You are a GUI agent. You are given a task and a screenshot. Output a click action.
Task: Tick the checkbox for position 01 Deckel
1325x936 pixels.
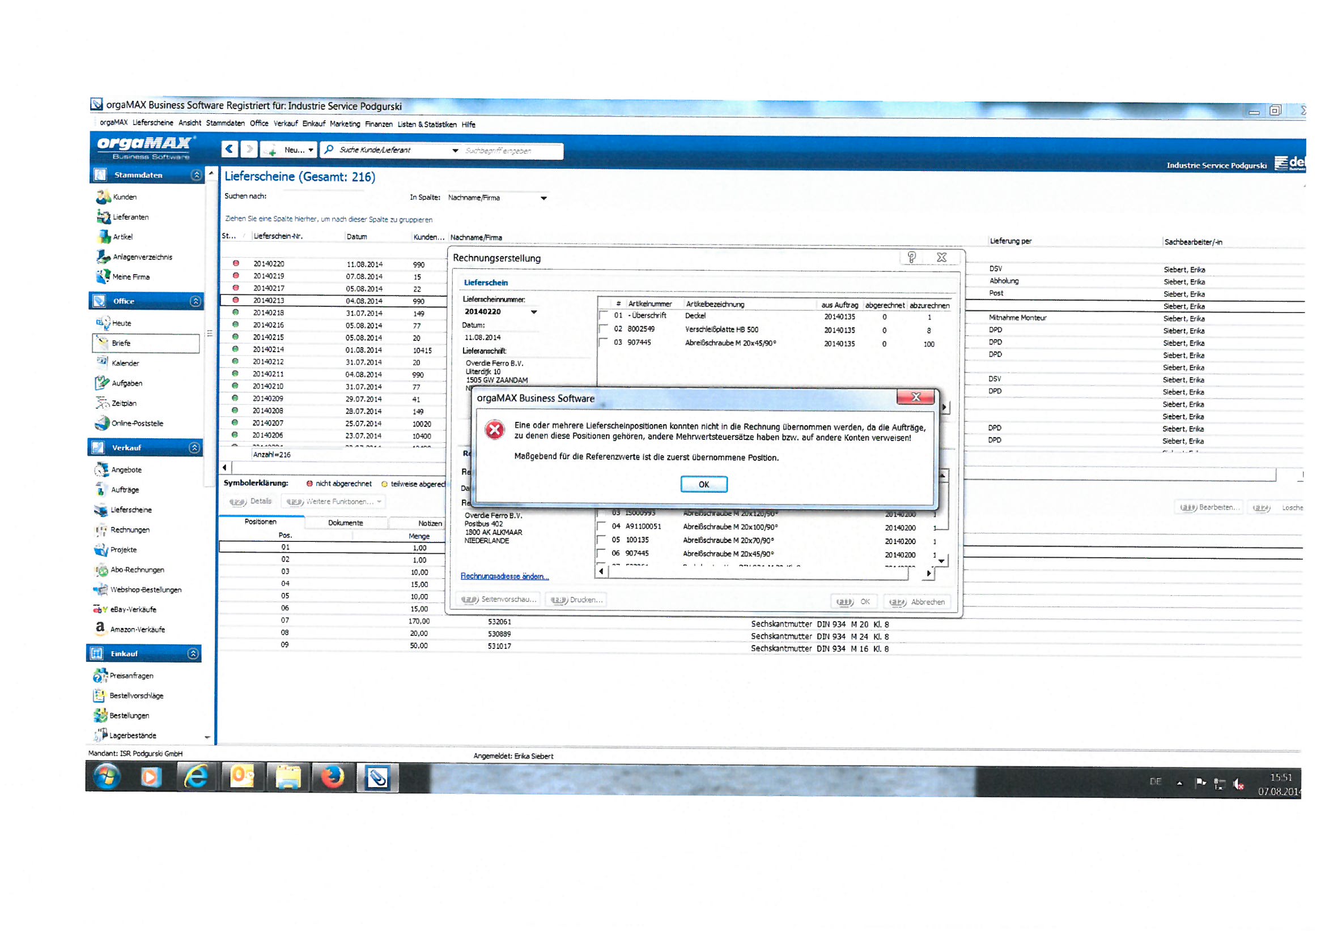tap(604, 317)
